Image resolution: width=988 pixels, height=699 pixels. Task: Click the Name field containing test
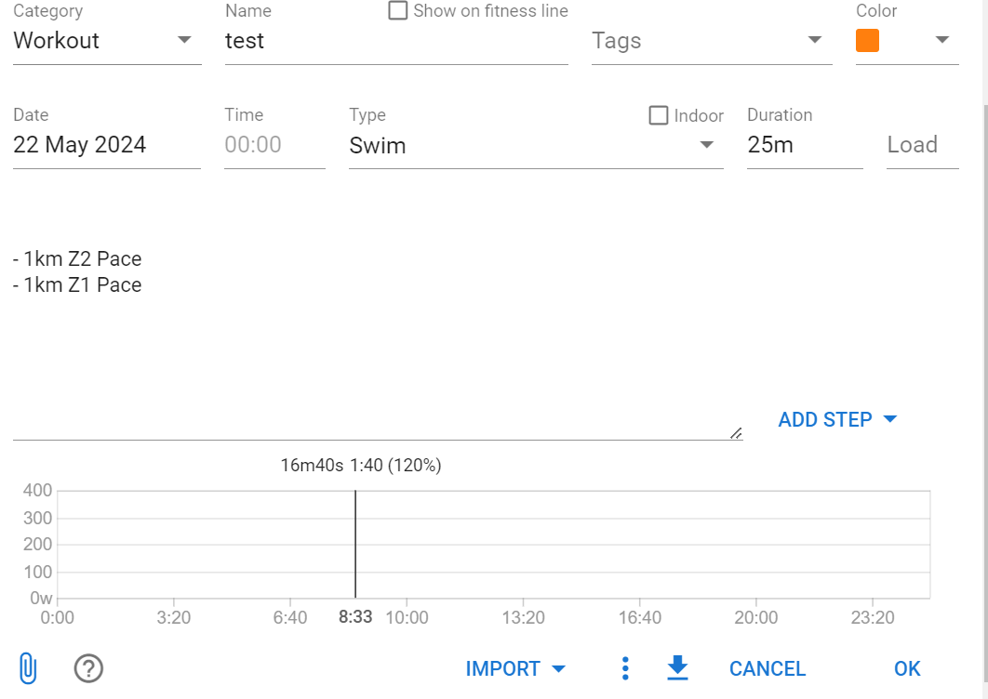coord(396,40)
